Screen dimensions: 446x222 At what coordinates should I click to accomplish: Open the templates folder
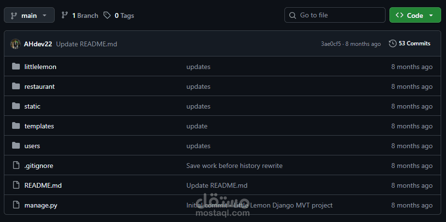39,126
